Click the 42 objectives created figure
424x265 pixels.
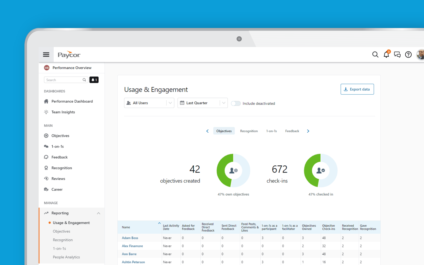click(195, 169)
